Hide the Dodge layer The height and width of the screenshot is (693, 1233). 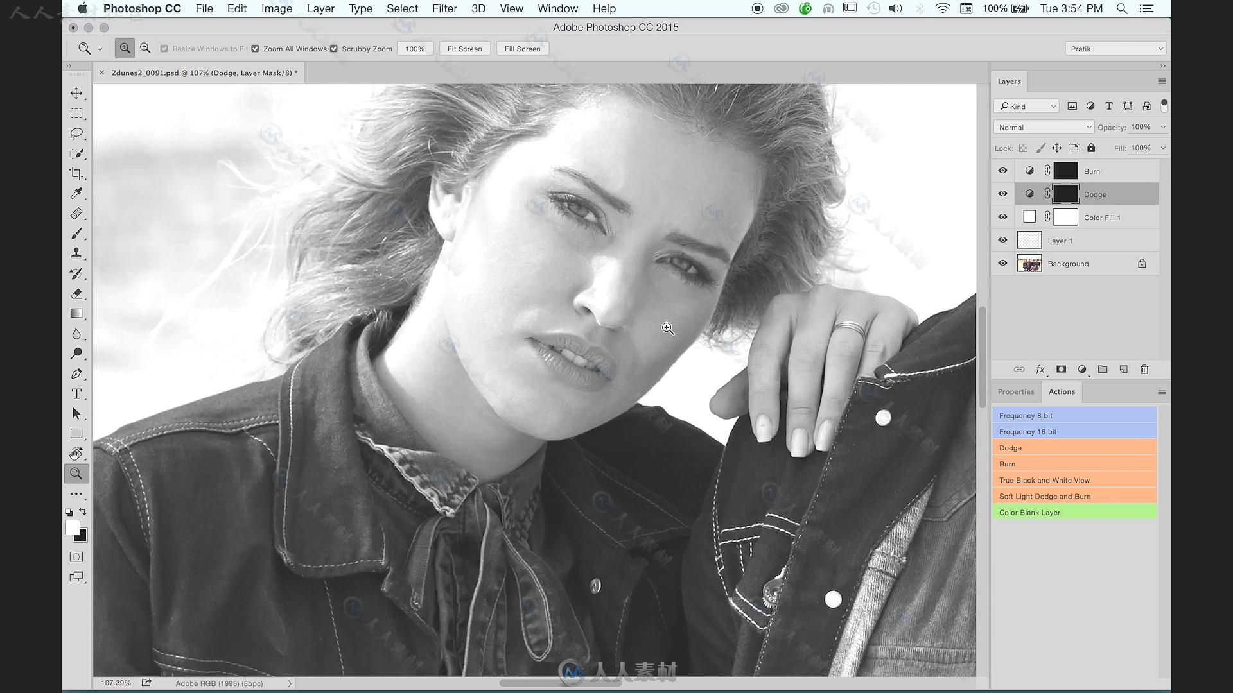[1002, 194]
